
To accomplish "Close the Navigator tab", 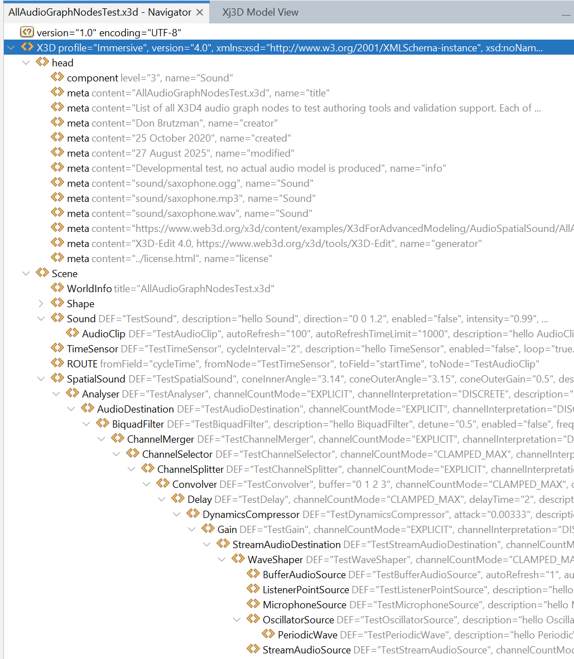I will coord(200,12).
